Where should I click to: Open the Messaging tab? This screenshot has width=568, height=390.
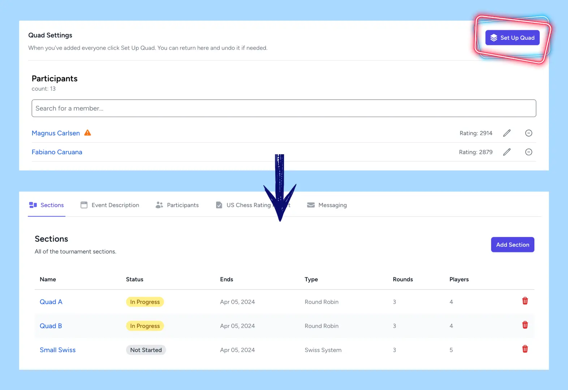pyautogui.click(x=327, y=205)
